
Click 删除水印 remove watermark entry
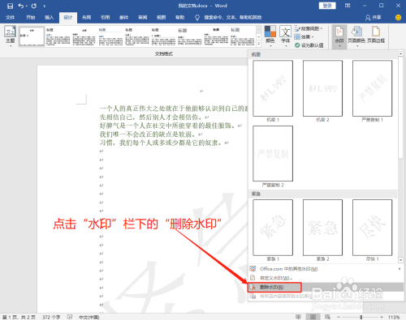click(x=326, y=287)
